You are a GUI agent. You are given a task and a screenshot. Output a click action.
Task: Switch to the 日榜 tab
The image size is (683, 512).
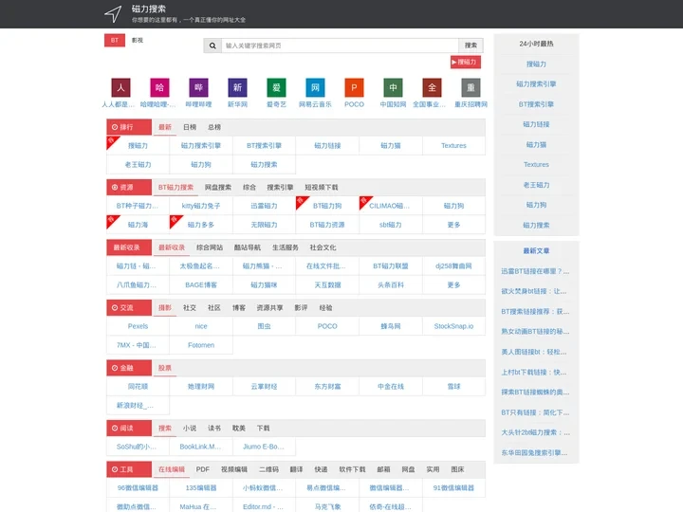coord(190,127)
